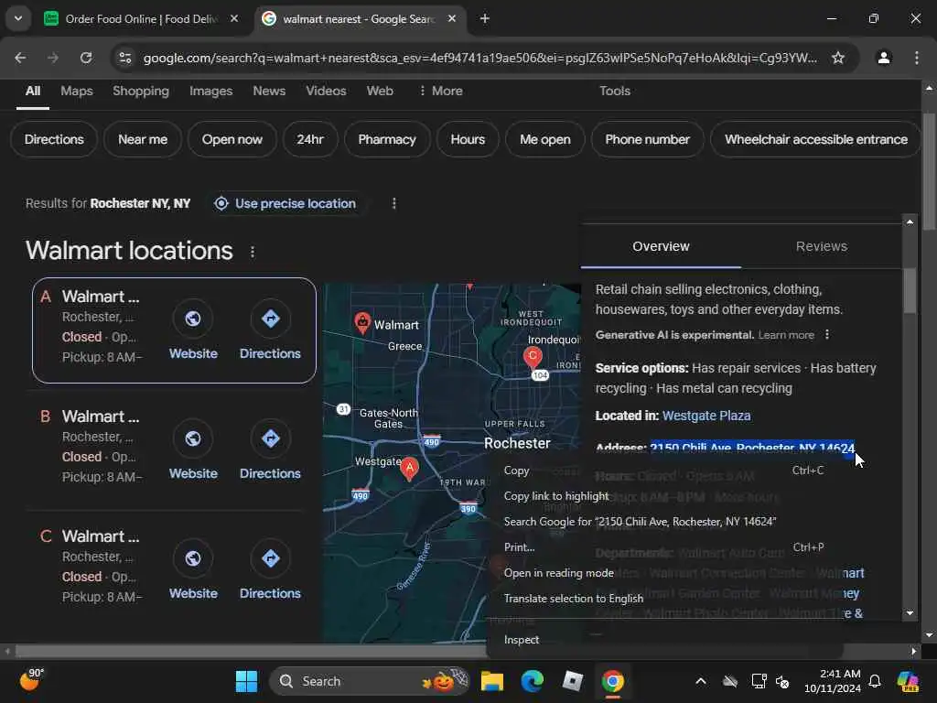The image size is (937, 703).
Task: Click the Walmart shopping pin on the map
Action: 362,323
